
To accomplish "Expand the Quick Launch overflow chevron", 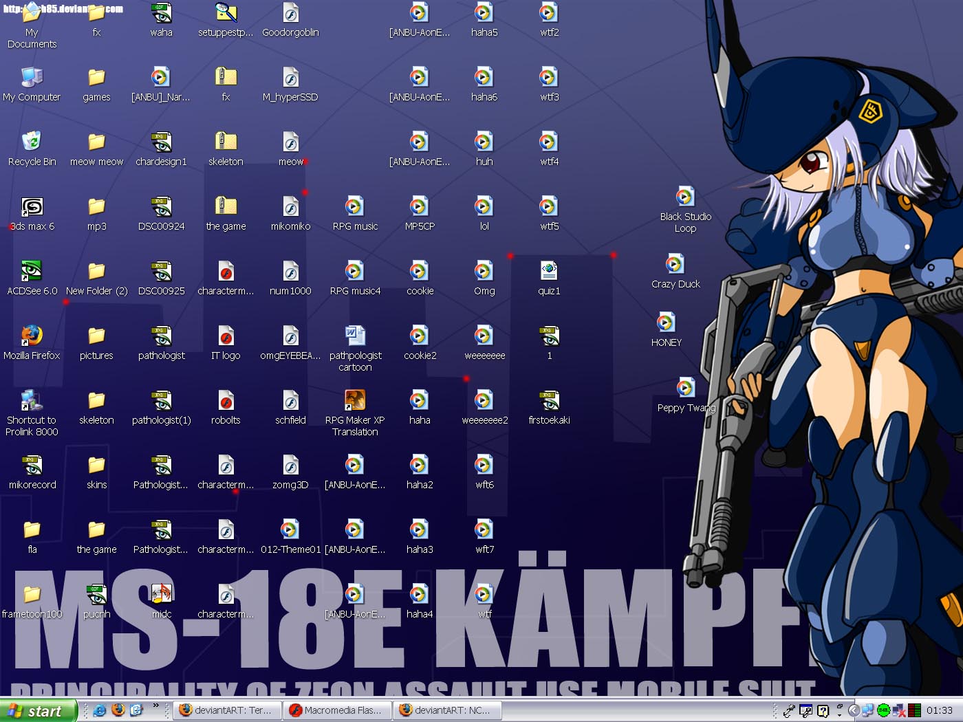I will [x=156, y=706].
